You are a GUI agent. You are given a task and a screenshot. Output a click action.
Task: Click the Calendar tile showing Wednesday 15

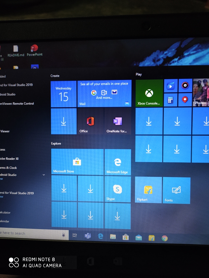tap(64, 94)
